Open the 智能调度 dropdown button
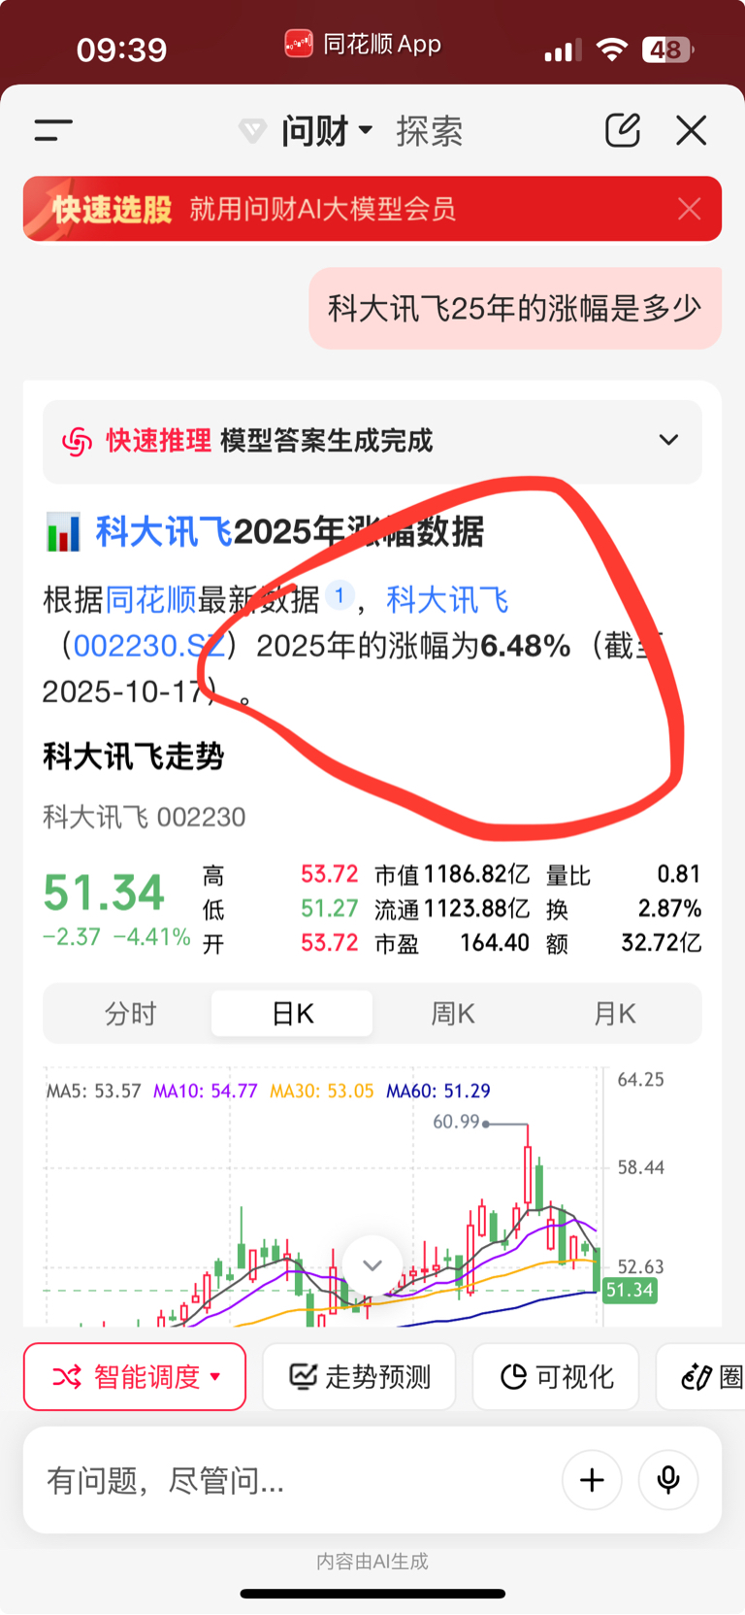Image resolution: width=745 pixels, height=1615 pixels. [135, 1377]
